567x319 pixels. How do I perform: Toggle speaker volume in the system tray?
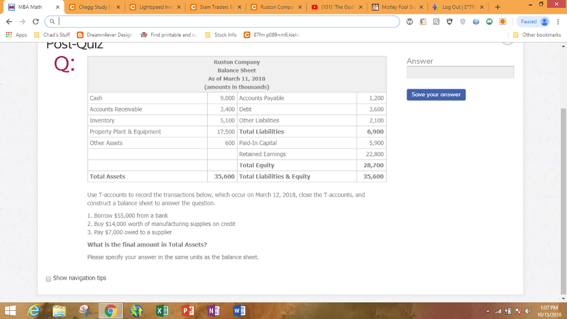(527, 311)
